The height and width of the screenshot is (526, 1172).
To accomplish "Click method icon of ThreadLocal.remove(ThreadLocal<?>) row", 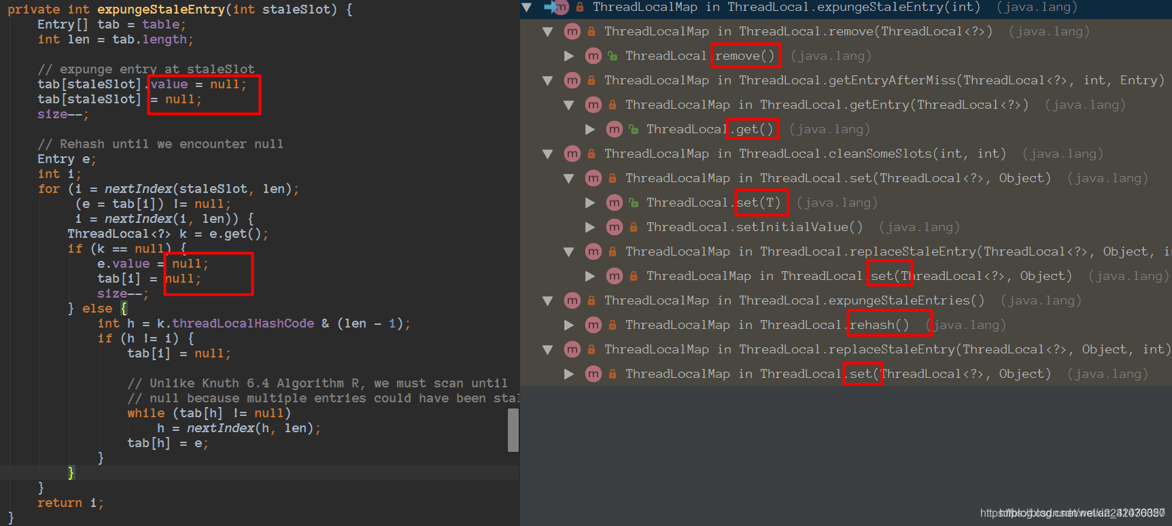I will pos(572,31).
